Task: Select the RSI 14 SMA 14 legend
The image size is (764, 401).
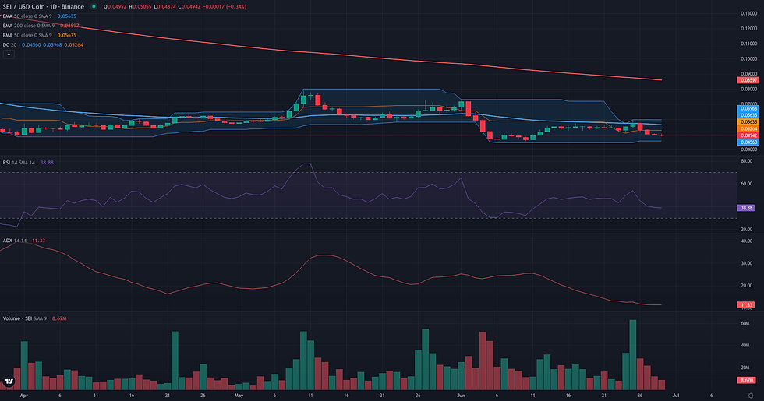Action: click(28, 163)
